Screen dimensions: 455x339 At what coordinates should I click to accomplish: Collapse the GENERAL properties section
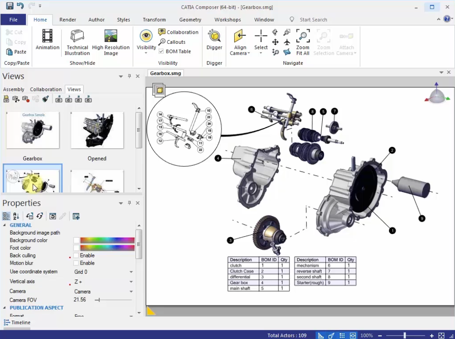point(4,225)
